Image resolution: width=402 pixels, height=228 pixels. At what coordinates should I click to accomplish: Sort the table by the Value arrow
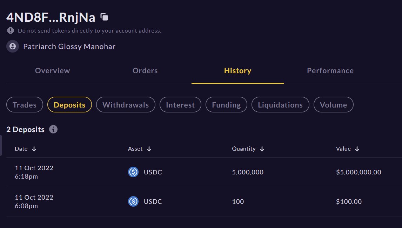click(x=357, y=149)
